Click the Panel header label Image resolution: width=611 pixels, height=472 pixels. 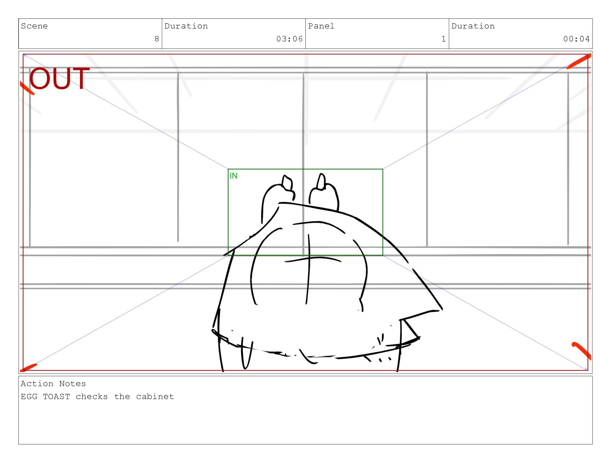321,26
